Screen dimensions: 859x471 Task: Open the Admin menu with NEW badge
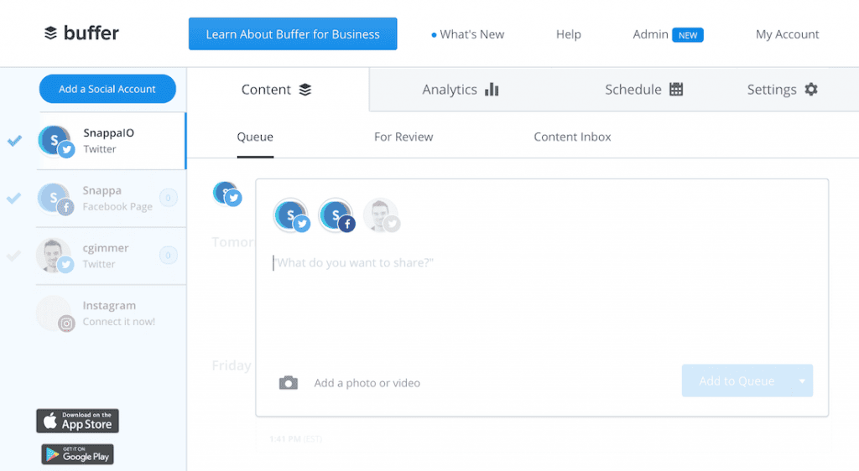point(668,34)
